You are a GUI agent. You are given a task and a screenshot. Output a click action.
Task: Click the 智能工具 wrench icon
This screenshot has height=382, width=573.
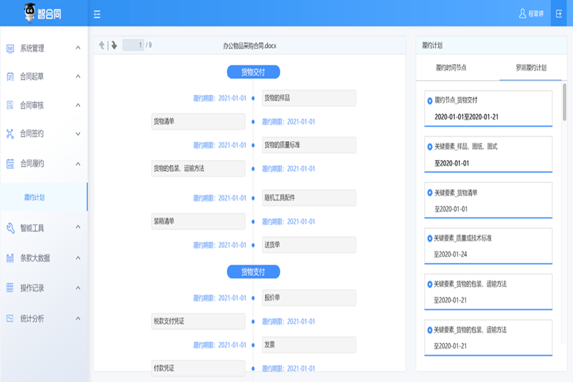pos(10,228)
